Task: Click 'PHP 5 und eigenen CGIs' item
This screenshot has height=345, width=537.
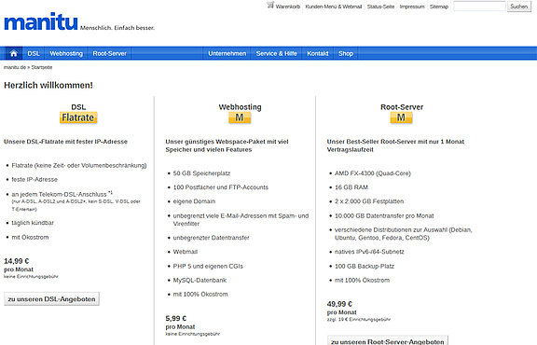Action: click(x=208, y=266)
